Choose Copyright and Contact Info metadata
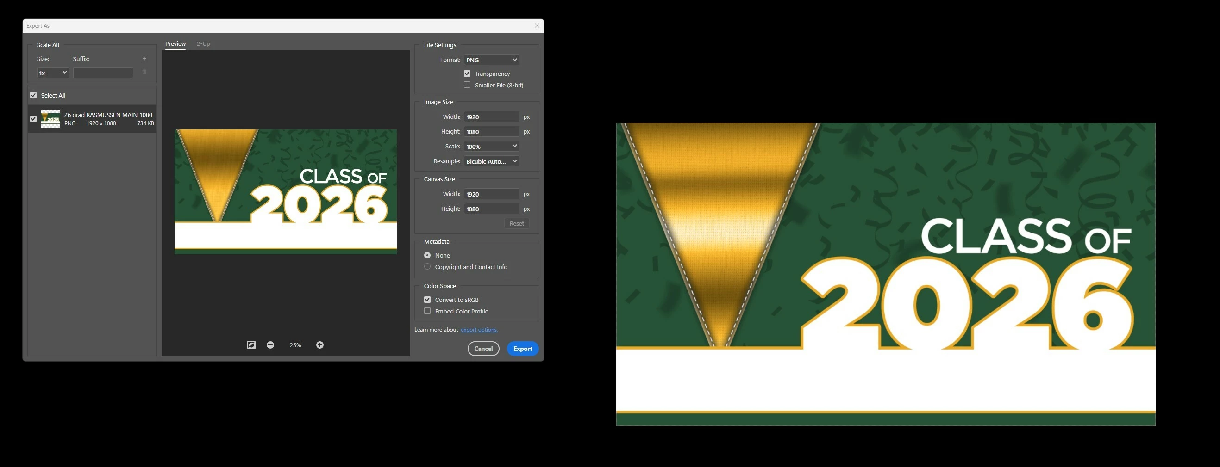 click(x=427, y=266)
